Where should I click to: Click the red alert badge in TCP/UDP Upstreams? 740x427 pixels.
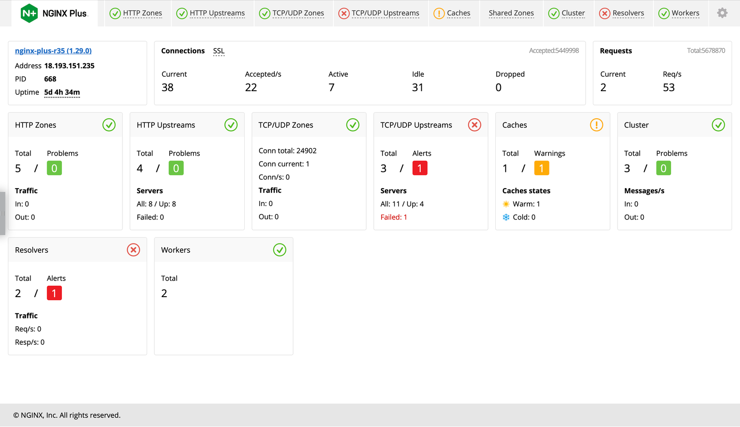(x=420, y=168)
